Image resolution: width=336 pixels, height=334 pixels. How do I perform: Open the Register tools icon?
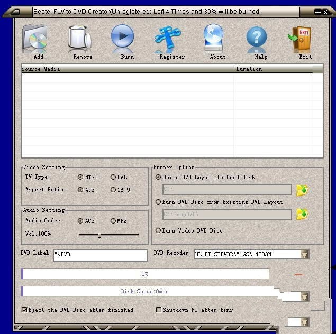coord(168,39)
